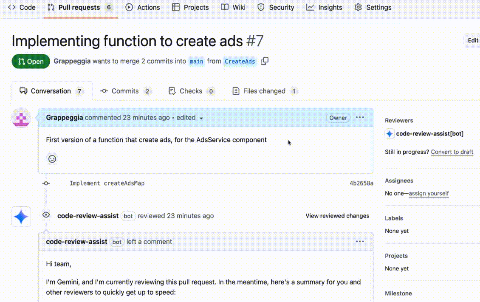Open the kebab menu on Grappeggia's comment

(360, 117)
